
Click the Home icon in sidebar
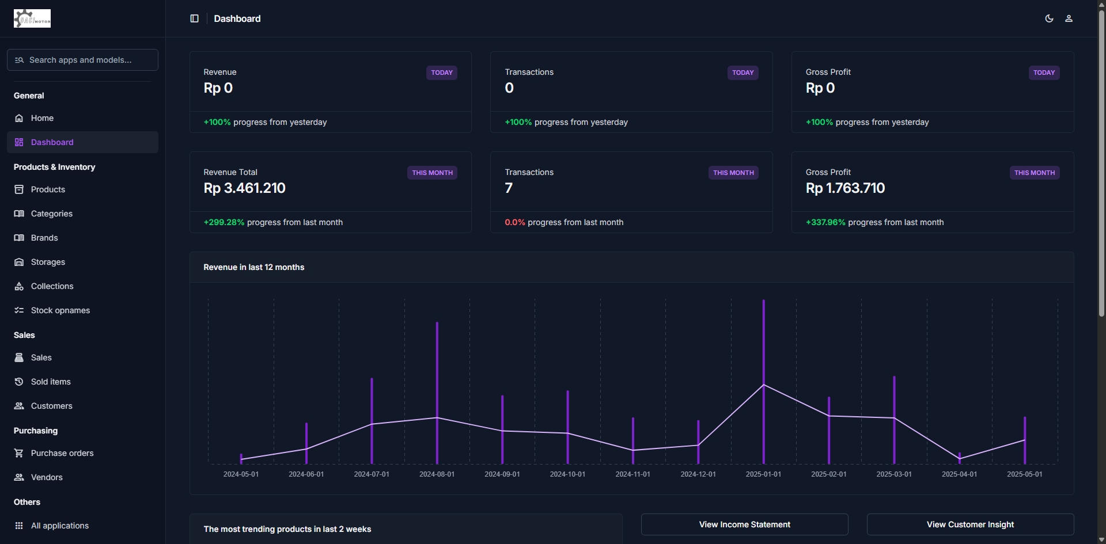tap(19, 118)
